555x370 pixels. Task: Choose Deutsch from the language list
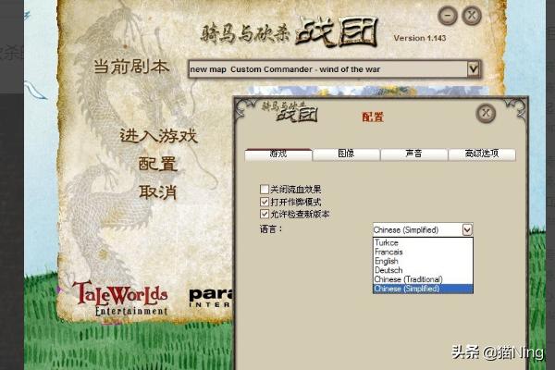pos(423,270)
